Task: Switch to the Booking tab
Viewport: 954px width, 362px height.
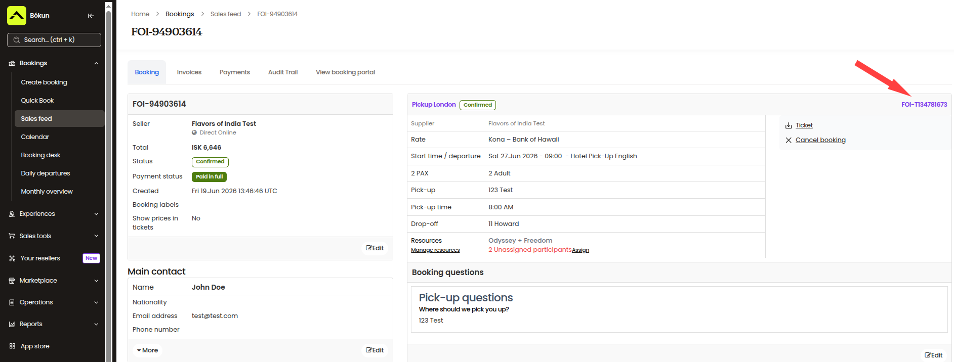Action: 147,72
